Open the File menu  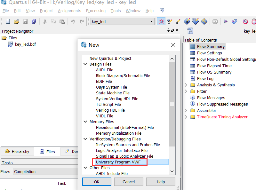click(6, 11)
